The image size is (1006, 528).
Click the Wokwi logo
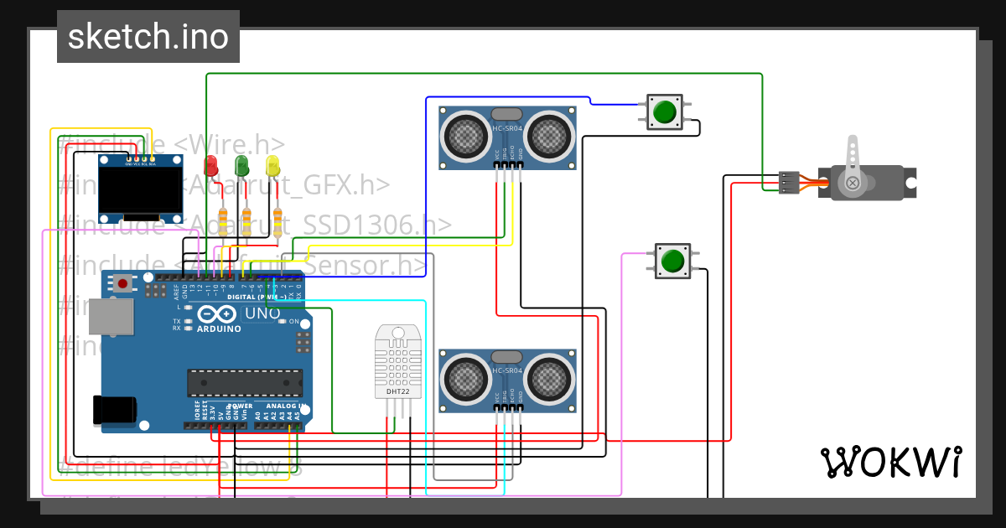[891, 461]
